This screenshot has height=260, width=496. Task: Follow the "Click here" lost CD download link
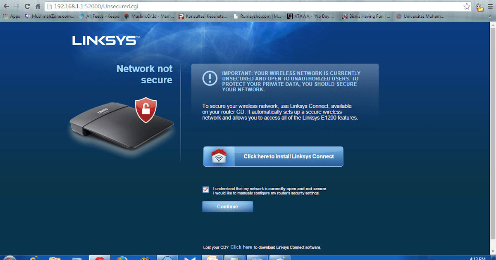click(x=241, y=247)
